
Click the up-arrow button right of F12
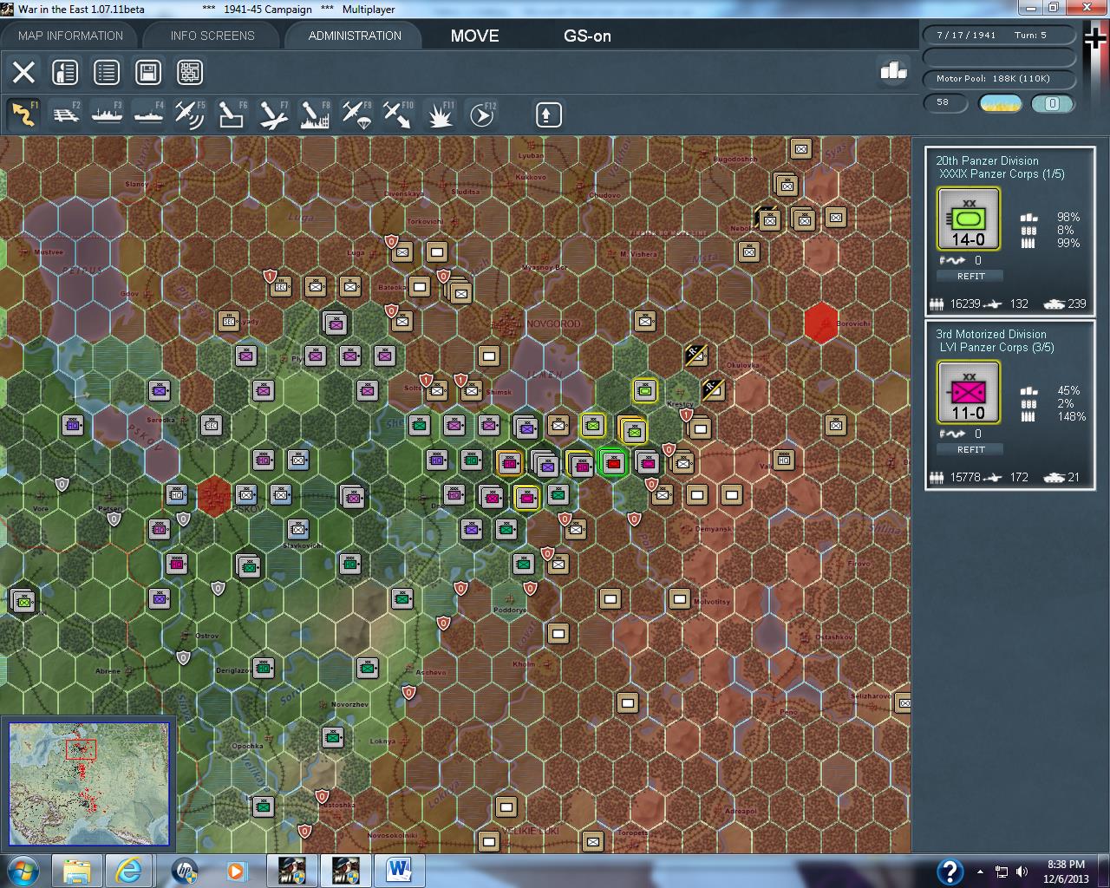pos(548,114)
